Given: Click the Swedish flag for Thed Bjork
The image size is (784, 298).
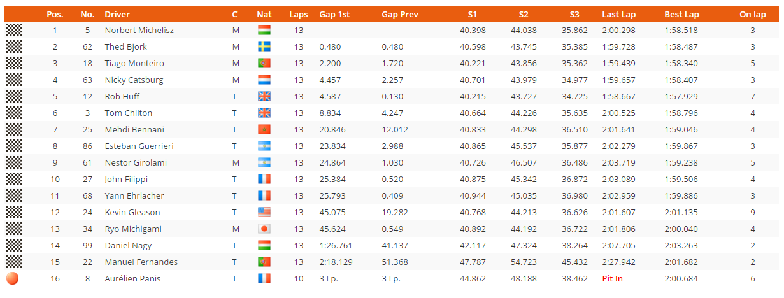Looking at the screenshot, I should [264, 46].
